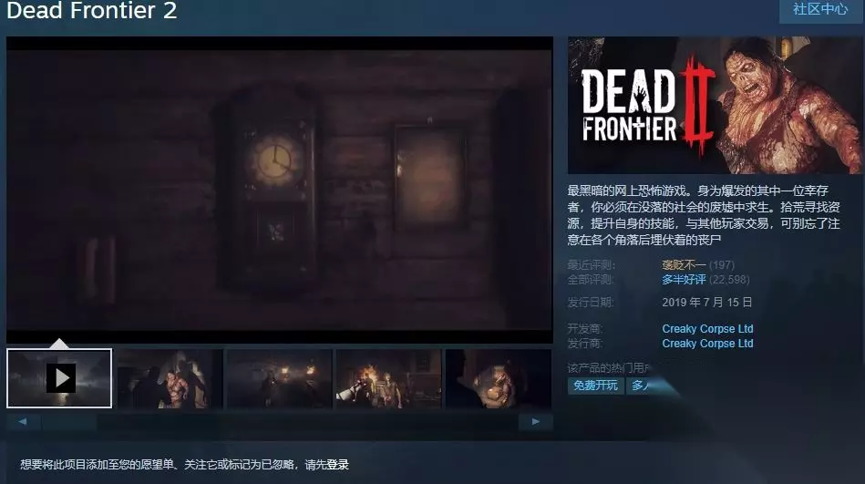Select the fifth screenshot thumbnail
The image size is (865, 484).
tap(499, 378)
